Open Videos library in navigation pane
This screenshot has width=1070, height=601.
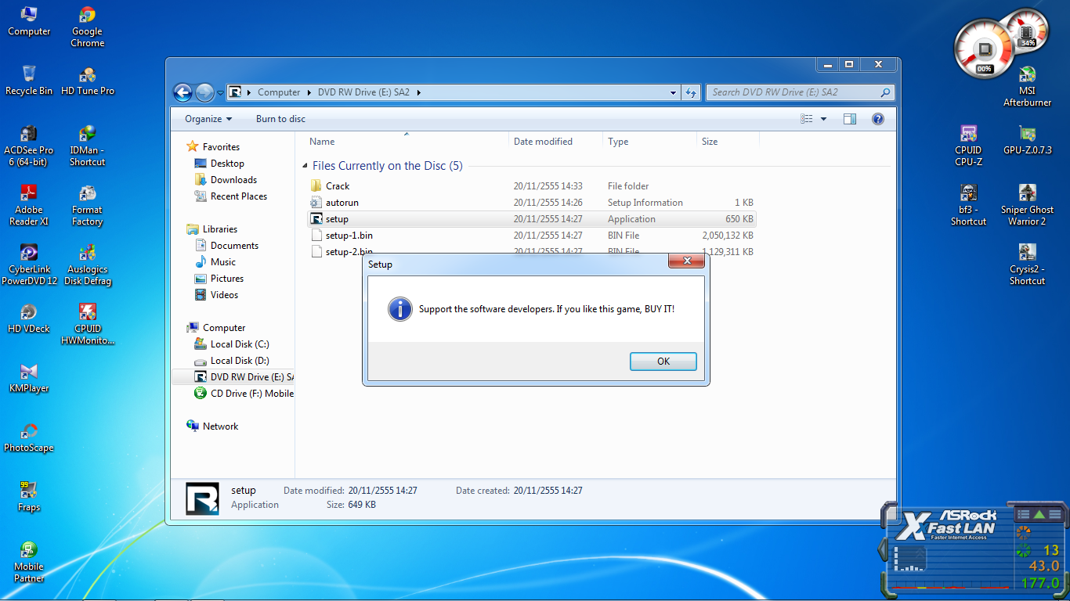(x=216, y=295)
